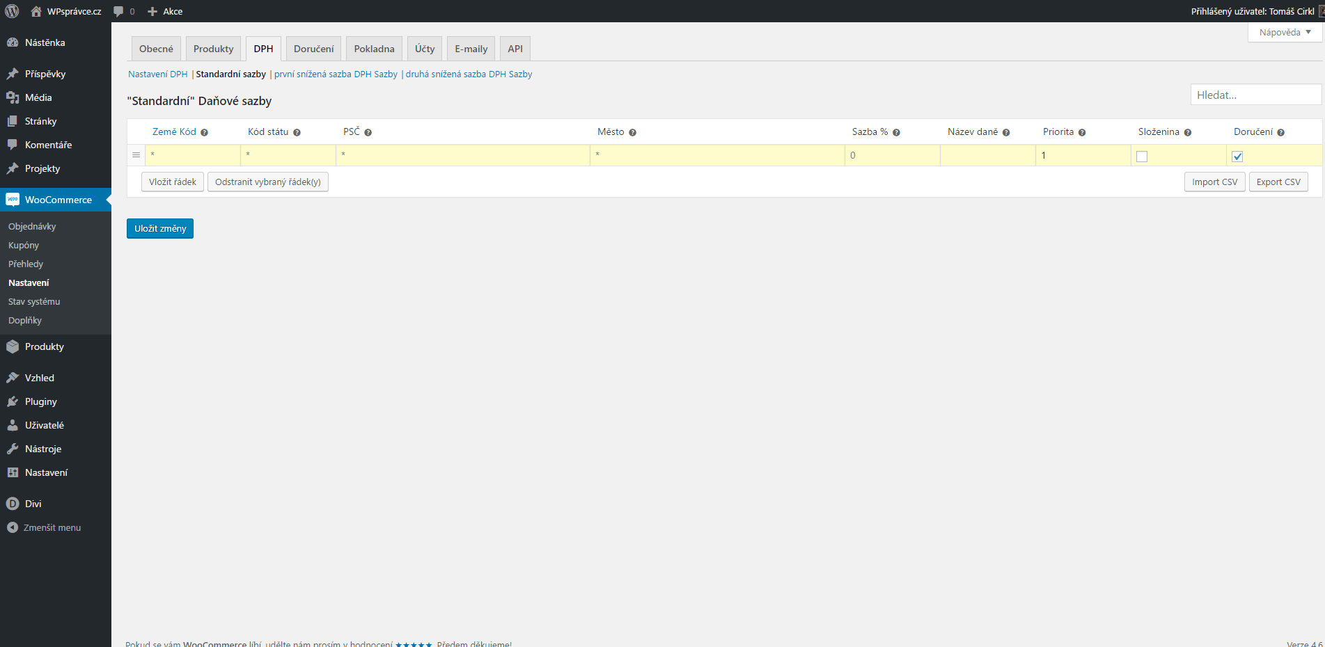Screen dimensions: 1325x647
Task: Click the help icon next to Doručení
Action: click(1280, 132)
